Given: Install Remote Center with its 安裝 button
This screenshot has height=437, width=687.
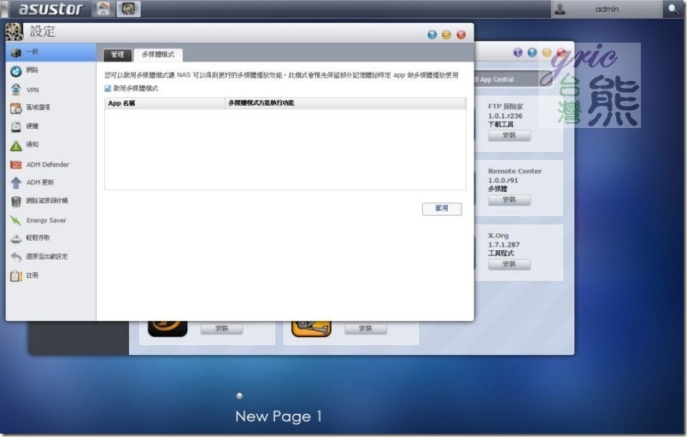Looking at the screenshot, I should [x=509, y=200].
